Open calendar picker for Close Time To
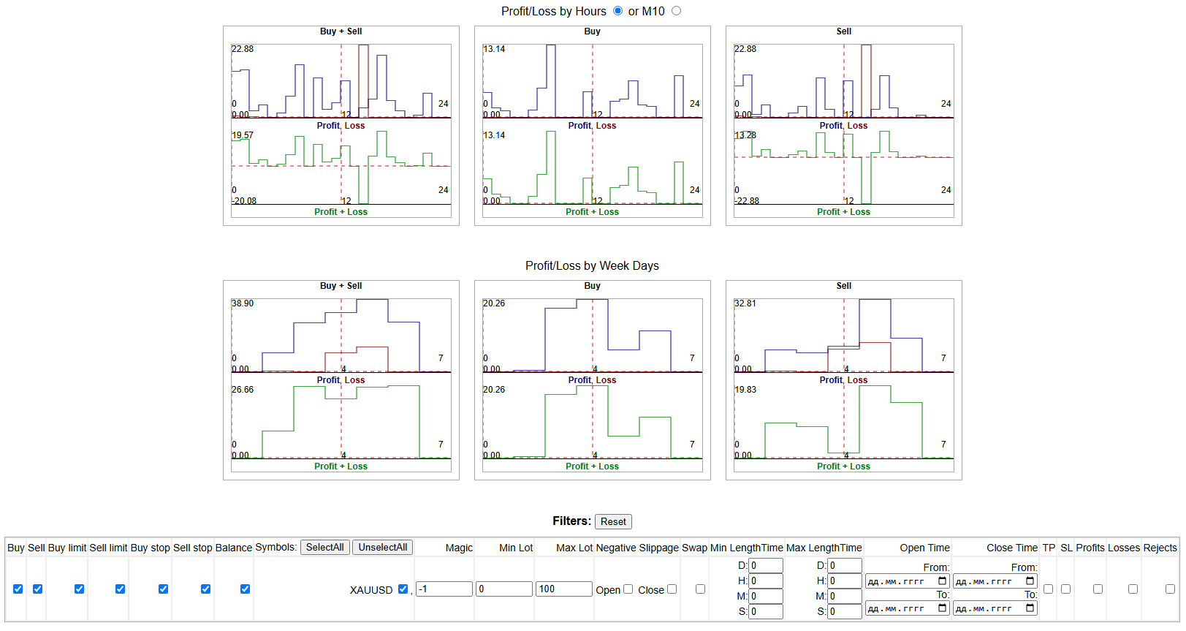Screen dimensions: 1186x631 pos(1030,608)
